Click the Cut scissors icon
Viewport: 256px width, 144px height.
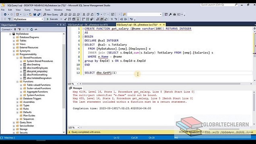[x=84, y=14]
